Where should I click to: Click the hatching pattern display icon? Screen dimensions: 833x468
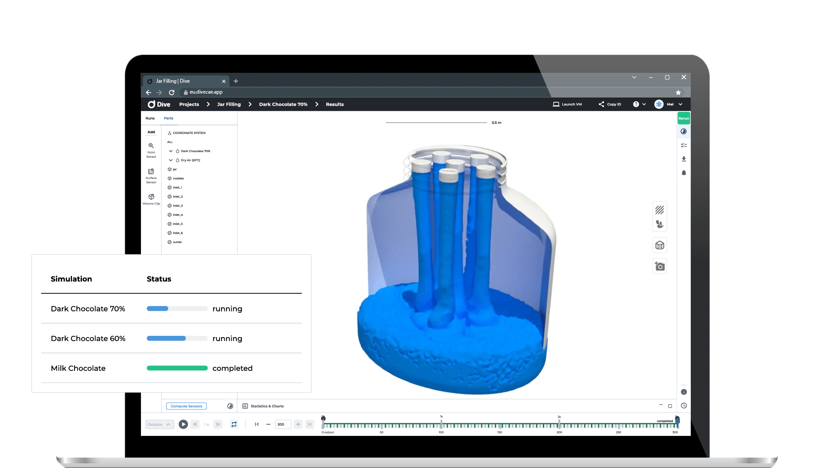point(660,210)
